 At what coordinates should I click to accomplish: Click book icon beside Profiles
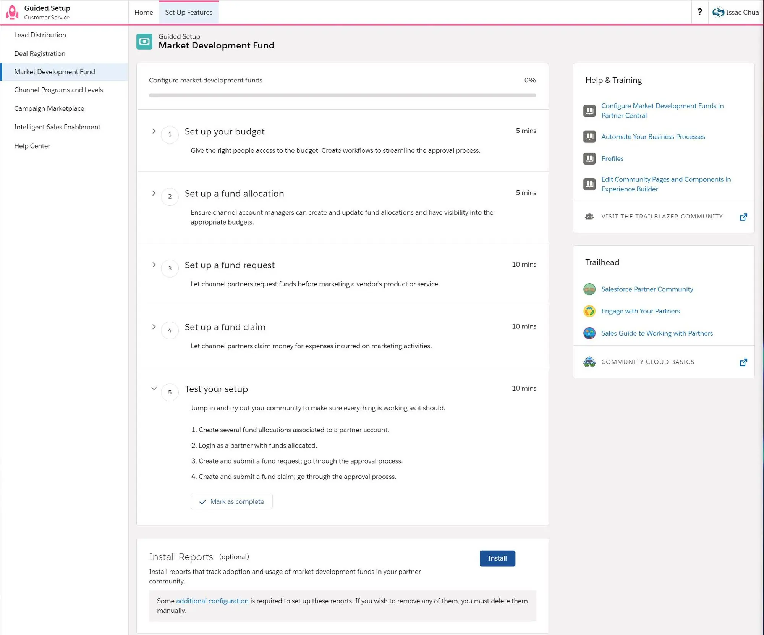(x=589, y=158)
